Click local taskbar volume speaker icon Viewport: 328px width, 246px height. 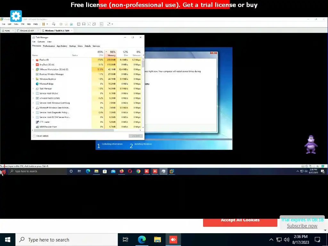pos(287,240)
